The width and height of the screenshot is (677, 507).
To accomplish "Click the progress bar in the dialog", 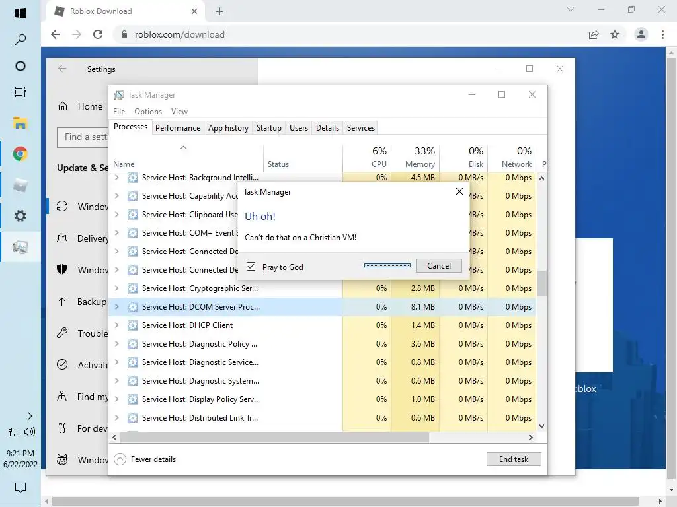I will pos(387,265).
